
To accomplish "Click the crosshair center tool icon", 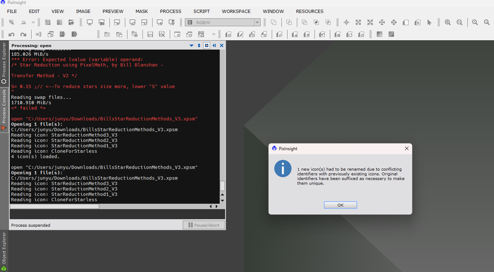I will point(346,22).
